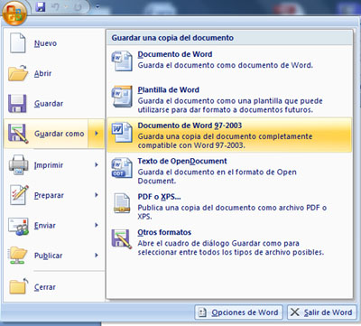Click the open folder icon for Abrir
The image size is (361, 326).
pyautogui.click(x=18, y=73)
